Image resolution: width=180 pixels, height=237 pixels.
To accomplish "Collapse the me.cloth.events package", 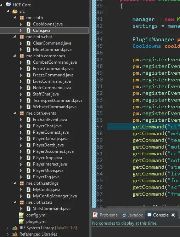I will point(15,113).
